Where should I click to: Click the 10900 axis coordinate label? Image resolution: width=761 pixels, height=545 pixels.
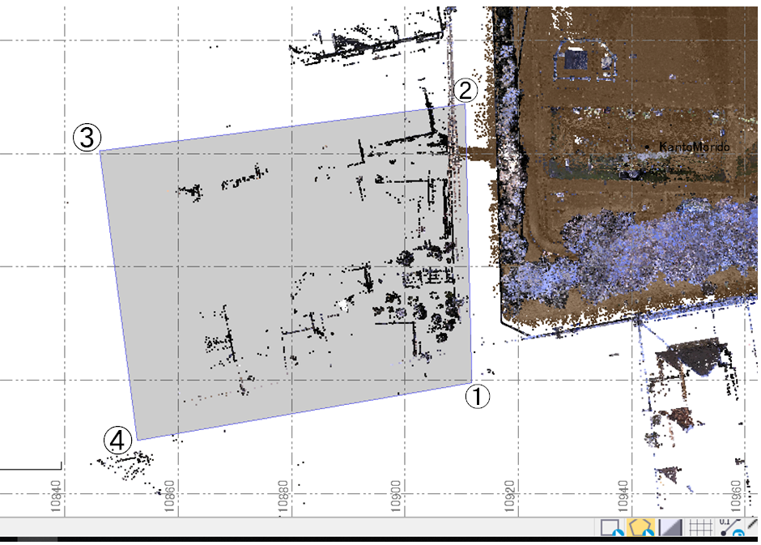coord(396,496)
